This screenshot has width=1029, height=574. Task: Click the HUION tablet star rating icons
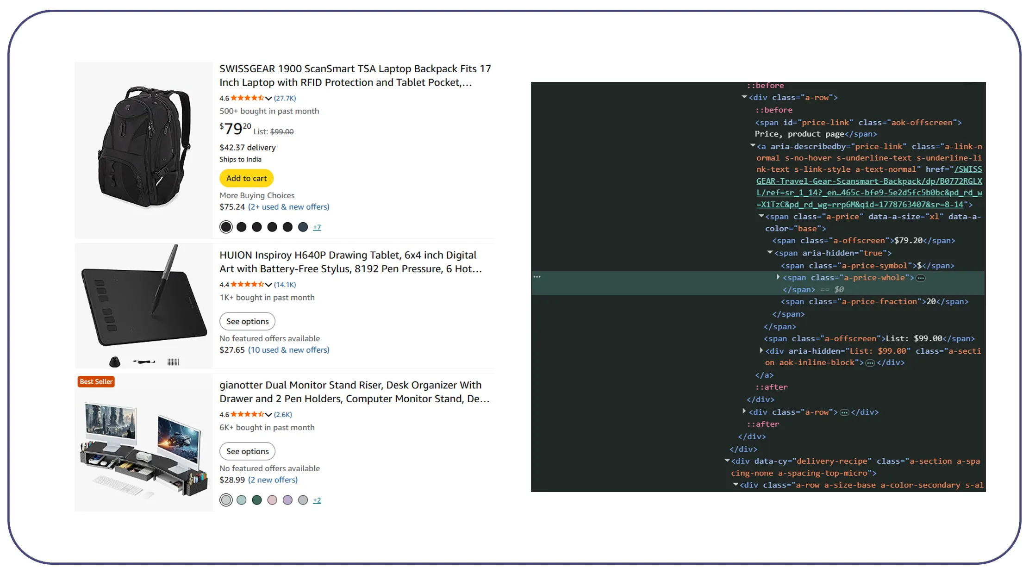click(247, 285)
